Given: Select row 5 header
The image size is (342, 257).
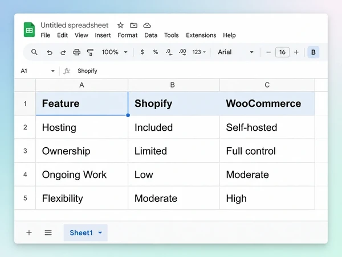Looking at the screenshot, I should pyautogui.click(x=25, y=198).
